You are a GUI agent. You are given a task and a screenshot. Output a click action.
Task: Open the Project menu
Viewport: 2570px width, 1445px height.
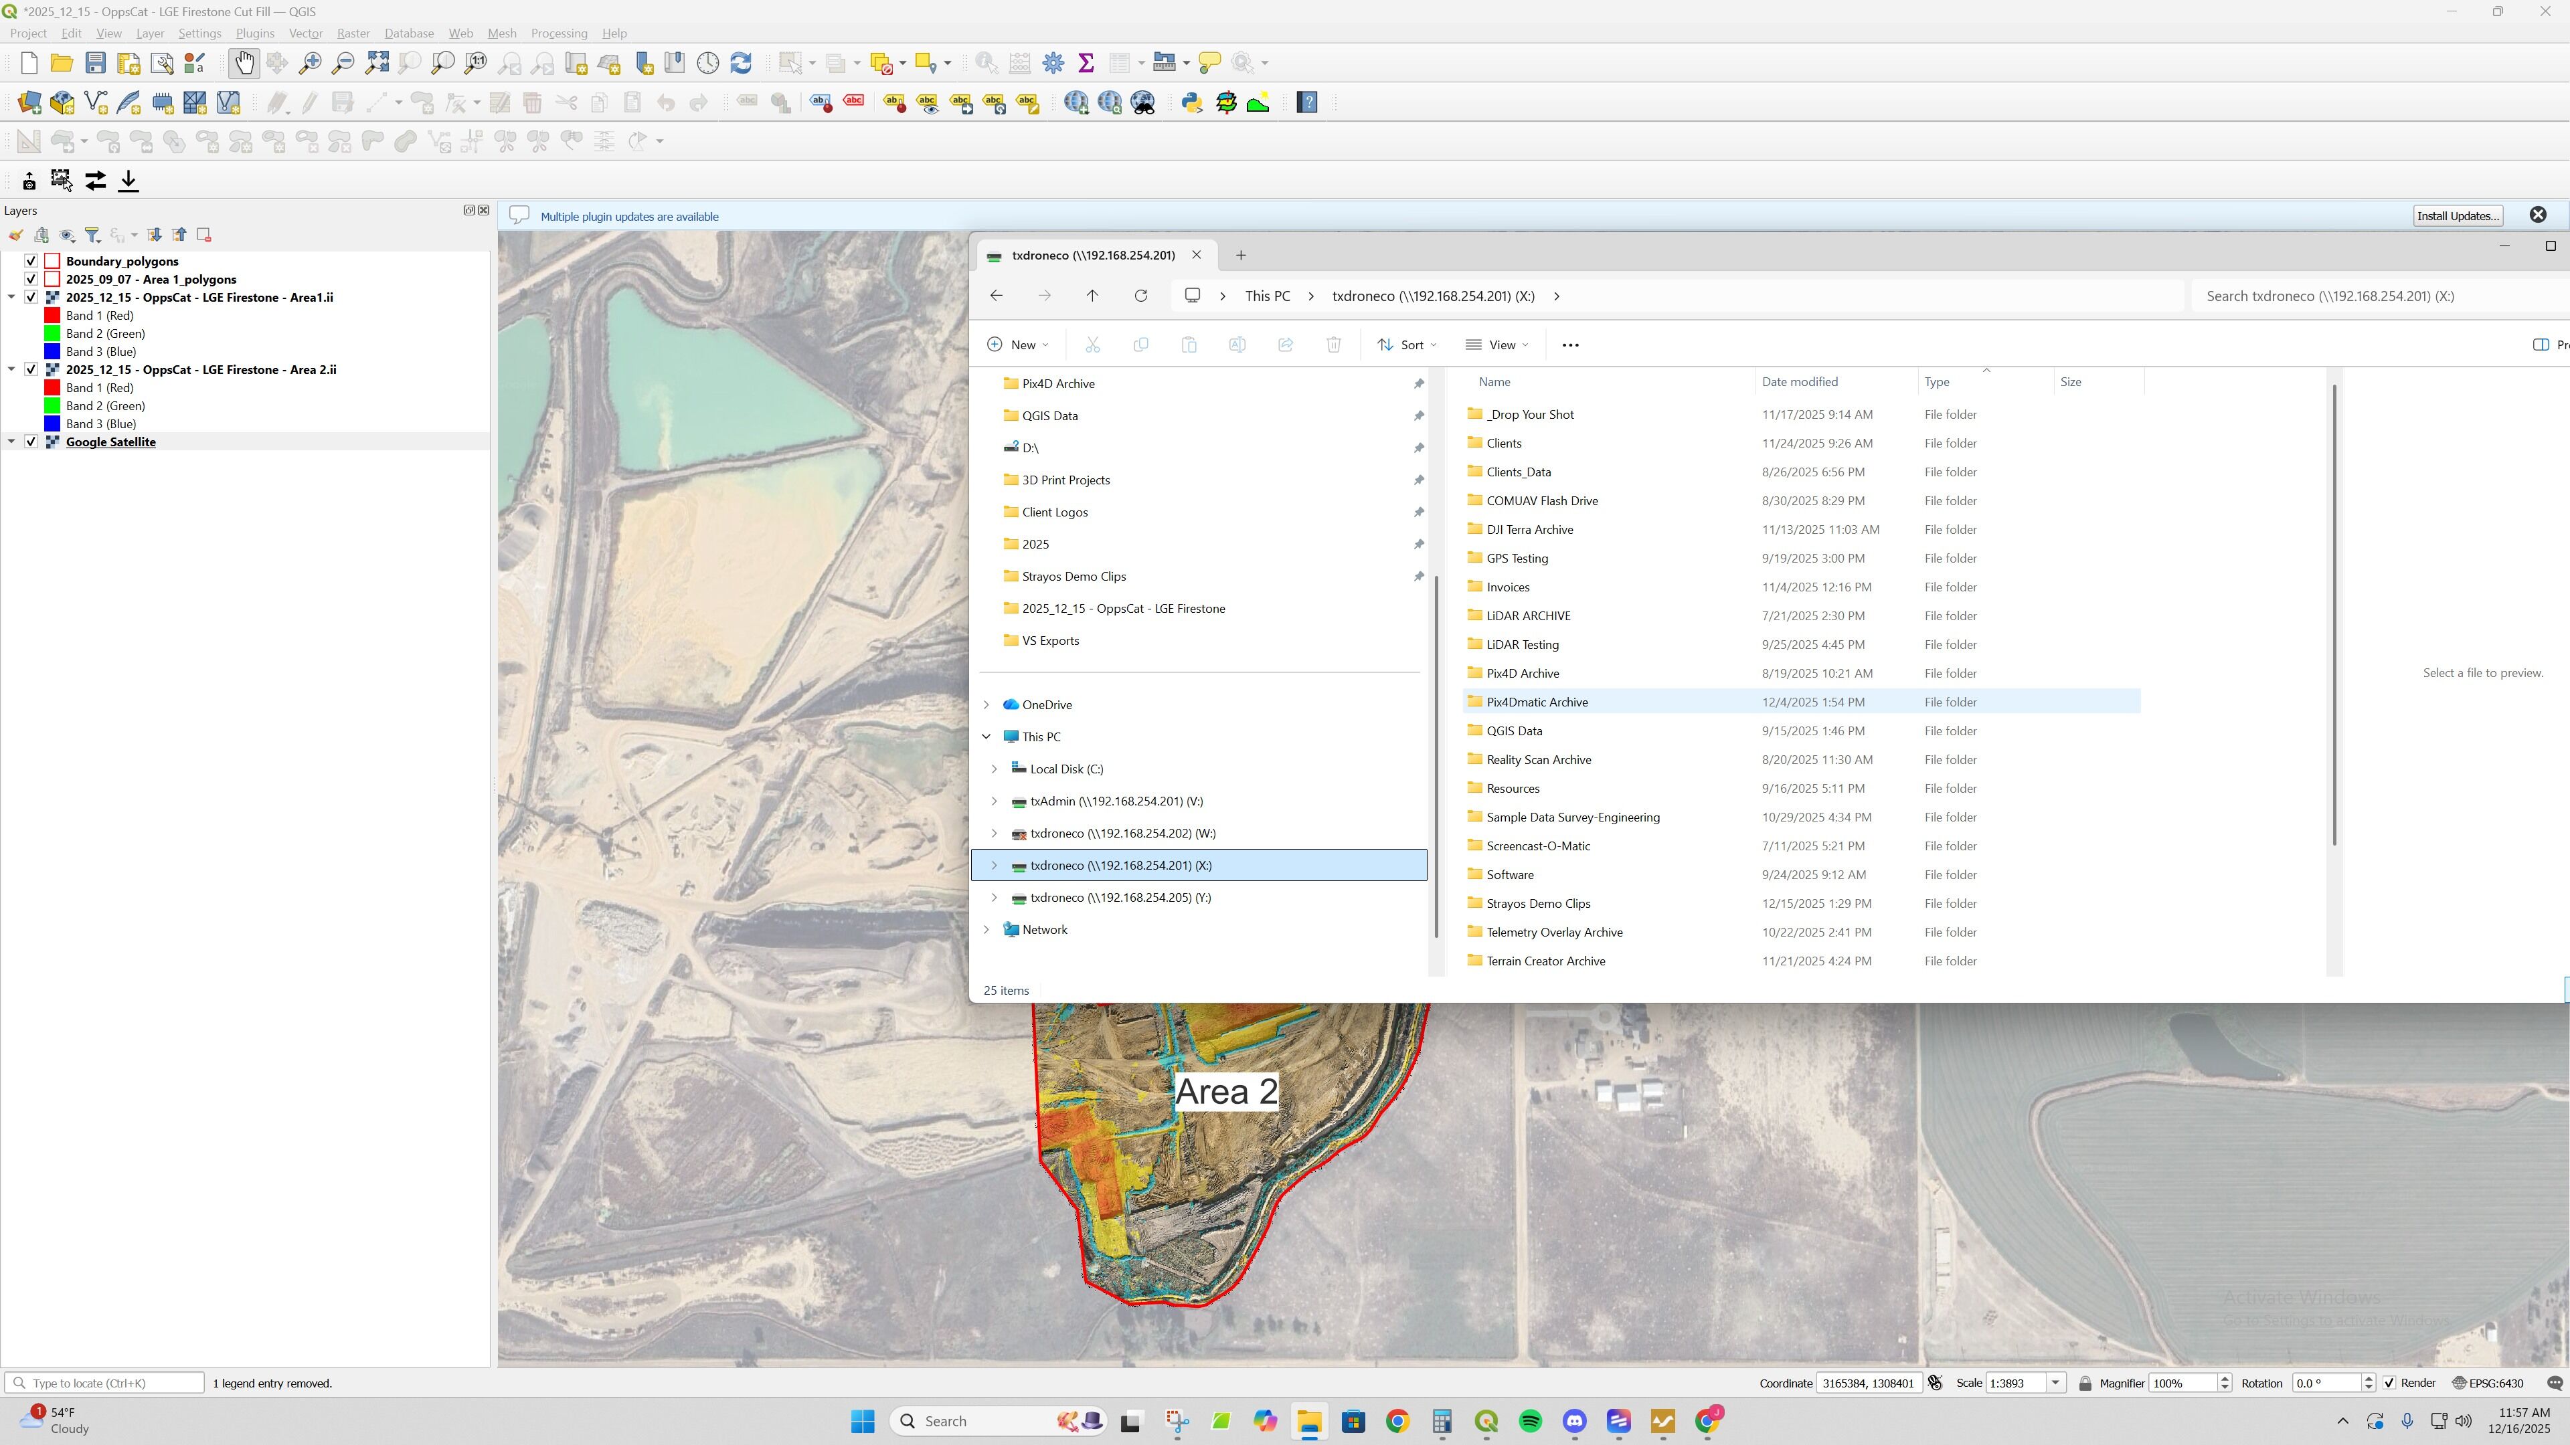28,33
